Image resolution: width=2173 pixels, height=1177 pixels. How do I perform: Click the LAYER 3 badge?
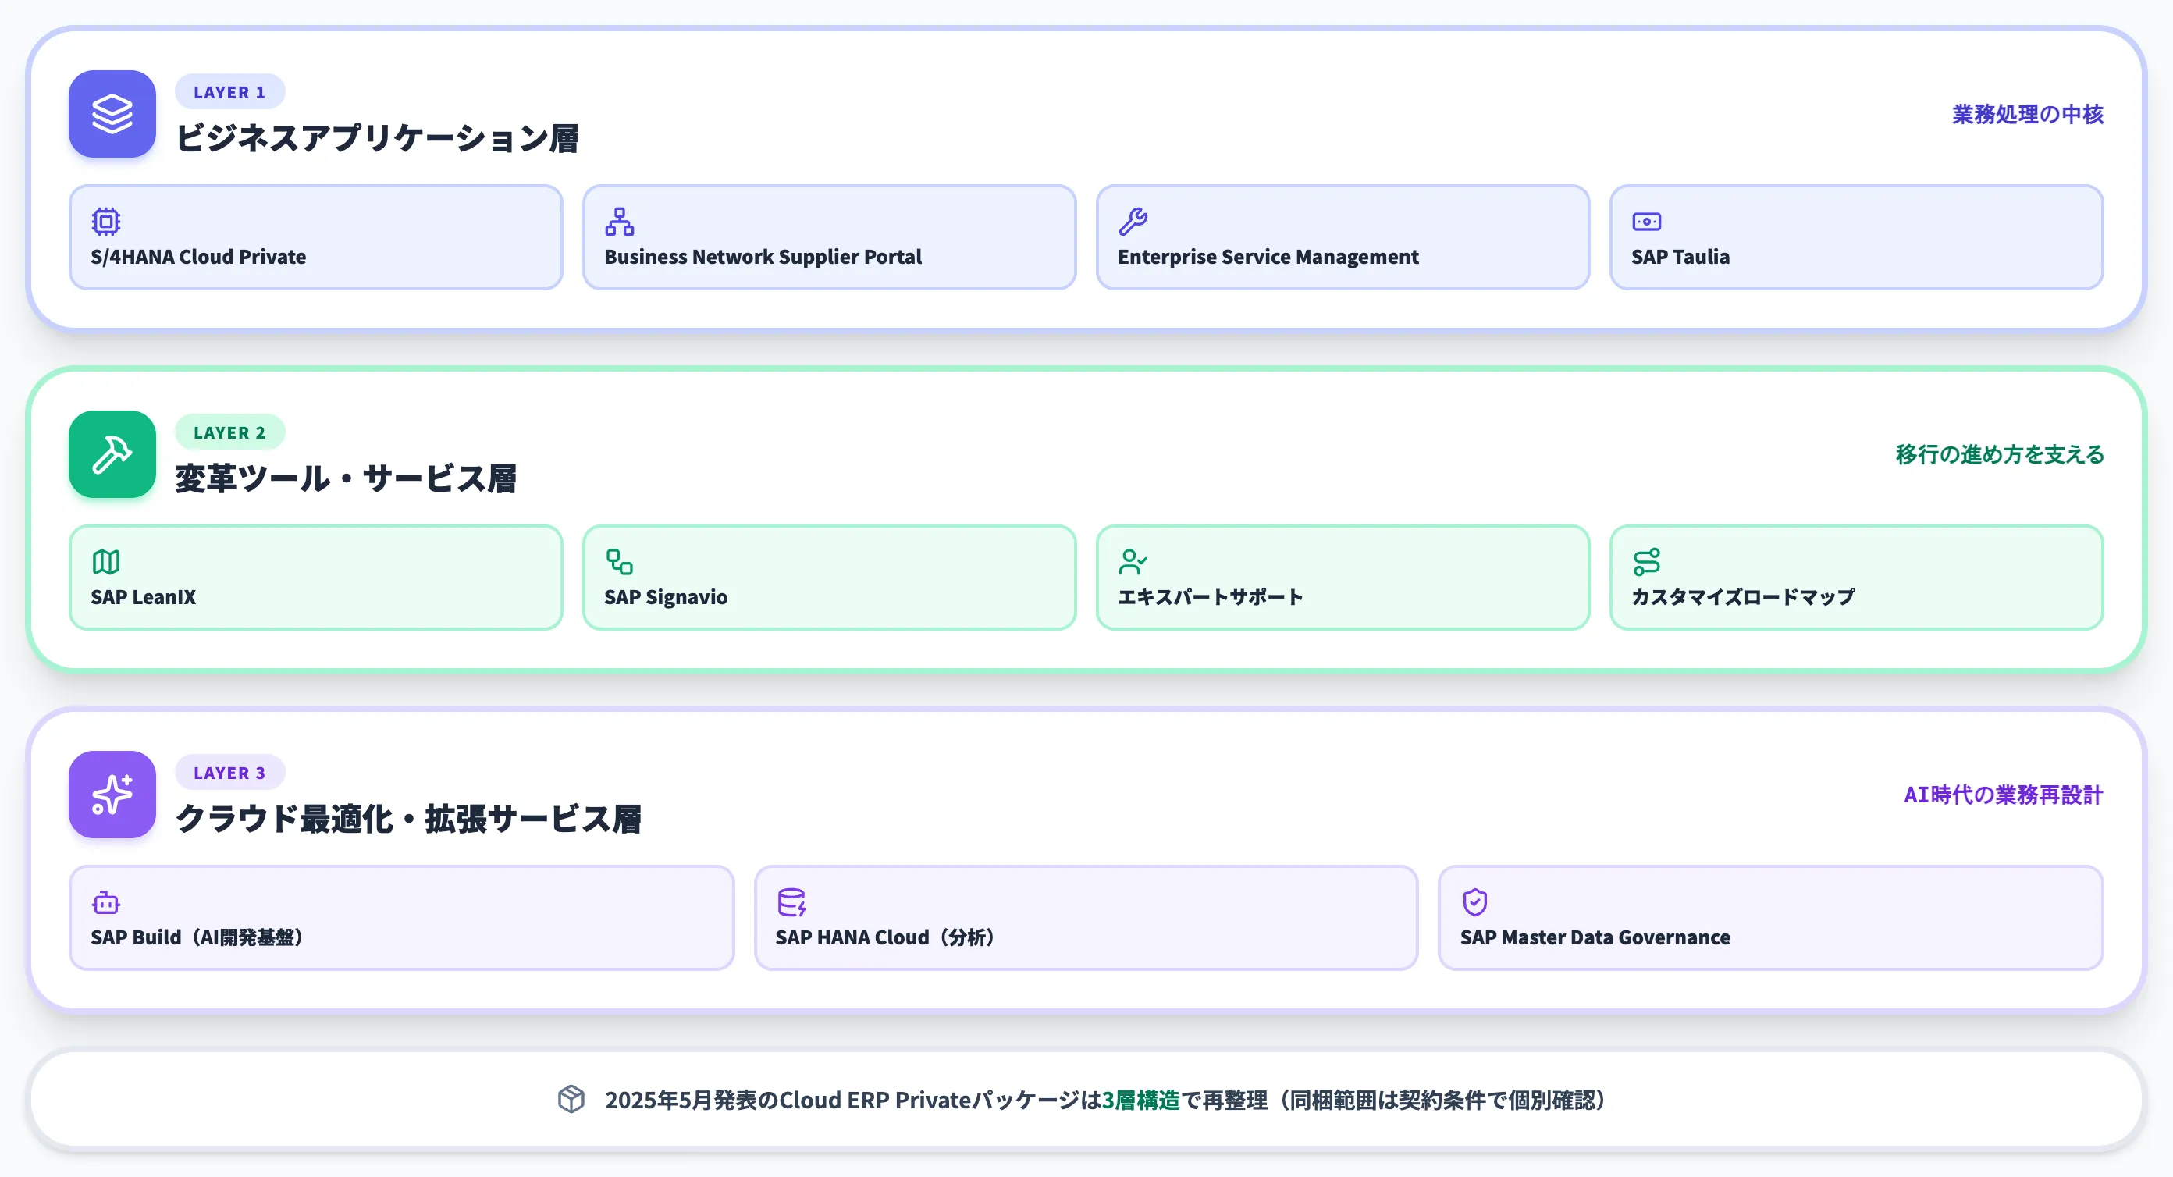tap(229, 772)
